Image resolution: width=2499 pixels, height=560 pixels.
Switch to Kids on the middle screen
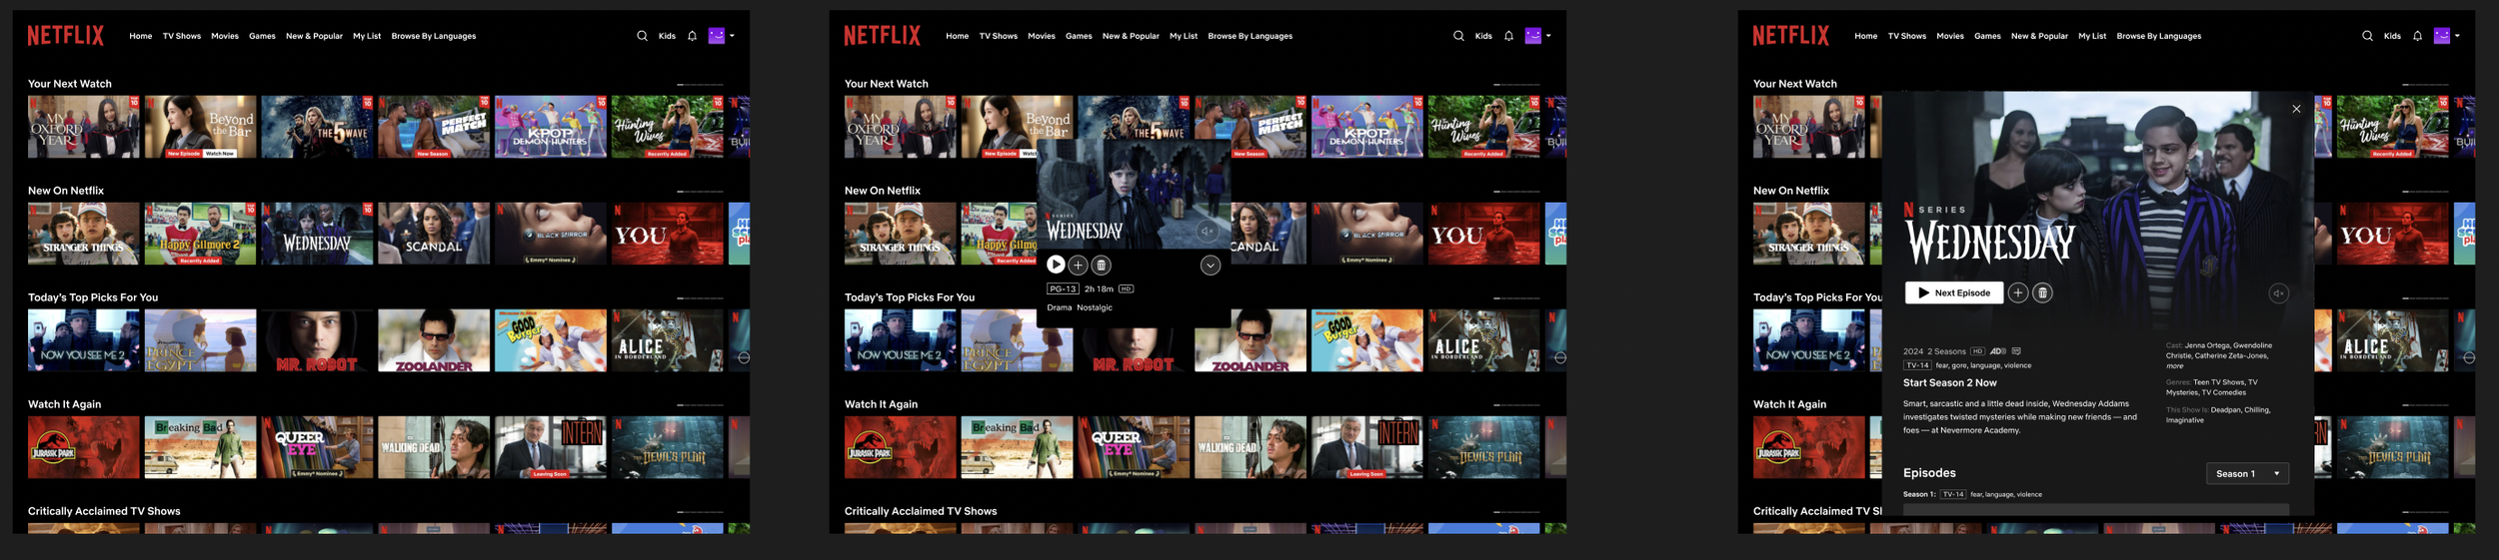pos(1483,36)
